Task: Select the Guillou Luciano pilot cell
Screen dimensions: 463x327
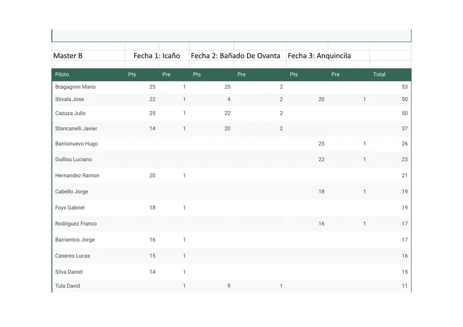Action: pos(73,160)
